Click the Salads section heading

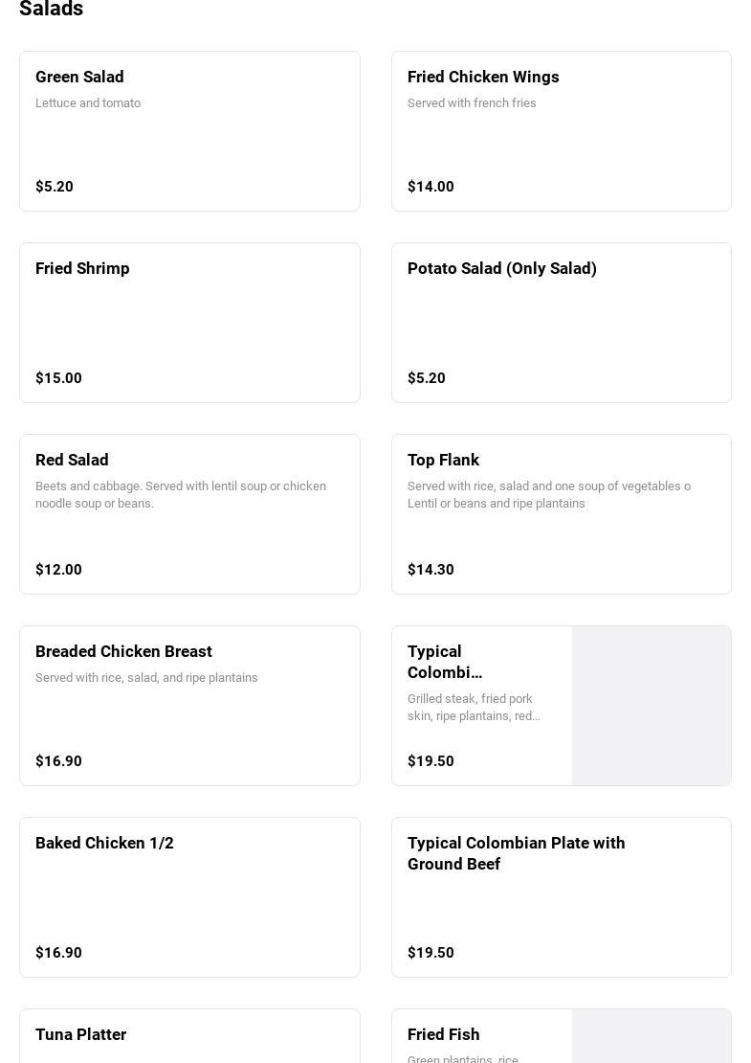tap(52, 10)
